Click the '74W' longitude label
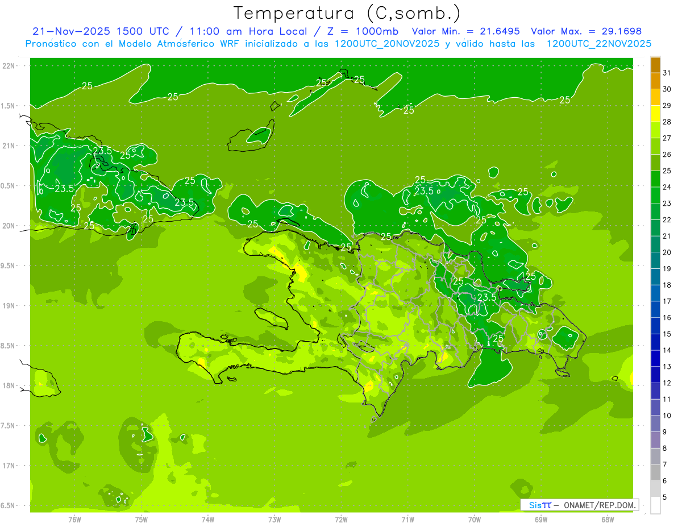Viewport: 682px width, 527px height. tap(208, 519)
